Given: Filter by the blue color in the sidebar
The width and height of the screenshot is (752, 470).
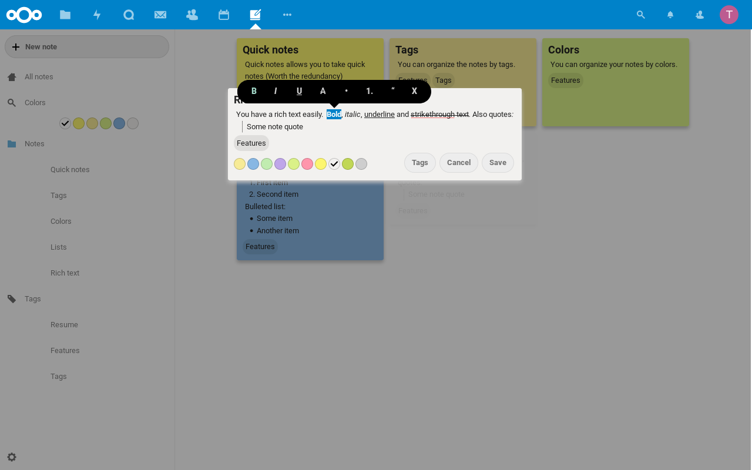Looking at the screenshot, I should click(119, 123).
